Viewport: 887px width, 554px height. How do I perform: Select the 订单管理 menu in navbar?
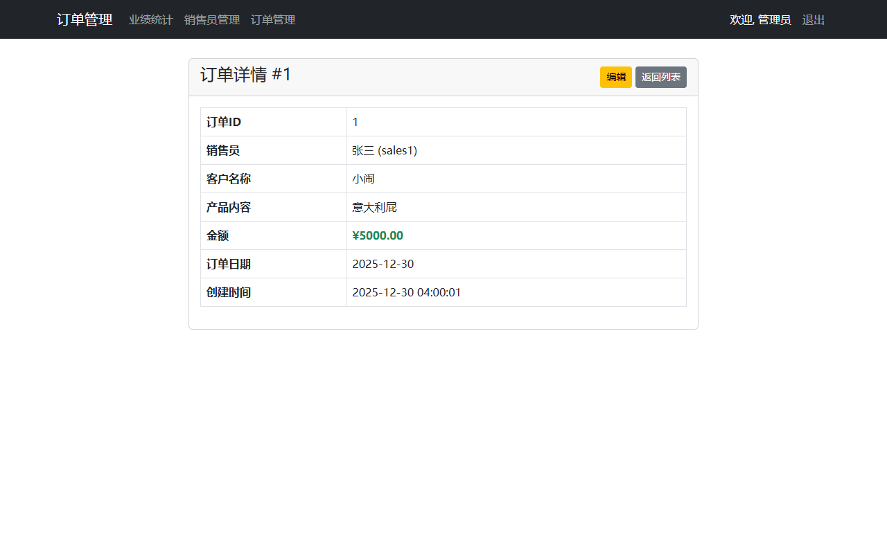click(x=272, y=20)
